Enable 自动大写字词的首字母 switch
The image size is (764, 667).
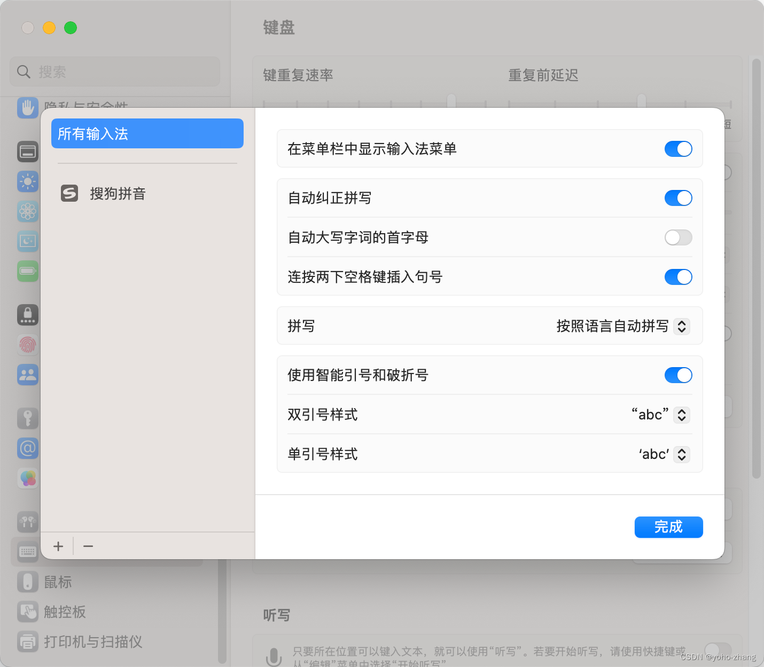tap(679, 237)
